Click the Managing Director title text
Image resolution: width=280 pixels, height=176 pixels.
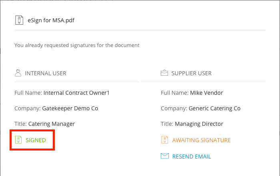coord(199,124)
